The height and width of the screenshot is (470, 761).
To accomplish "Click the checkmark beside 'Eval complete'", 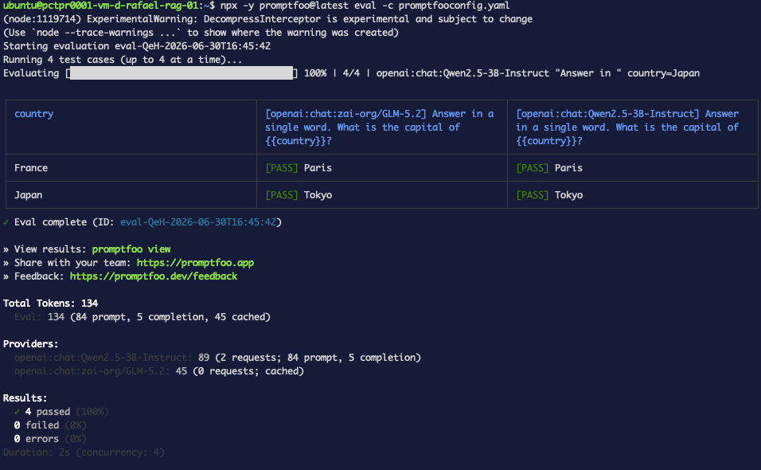I will pos(6,222).
